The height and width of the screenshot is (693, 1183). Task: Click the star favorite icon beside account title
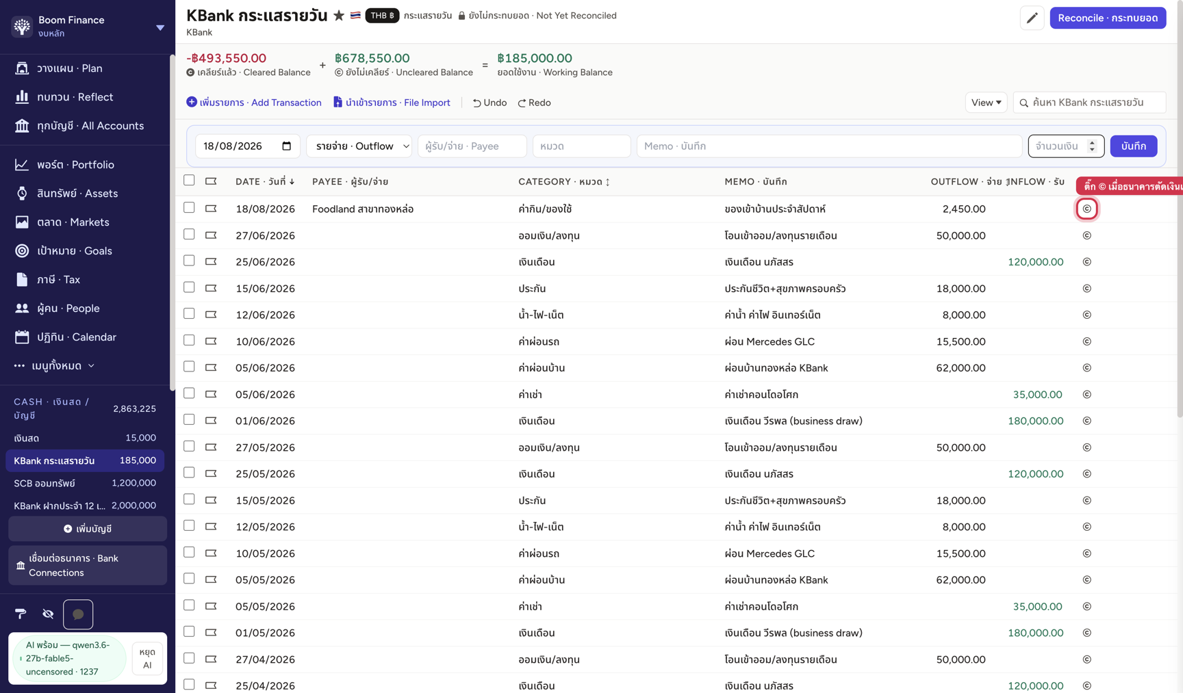(339, 16)
